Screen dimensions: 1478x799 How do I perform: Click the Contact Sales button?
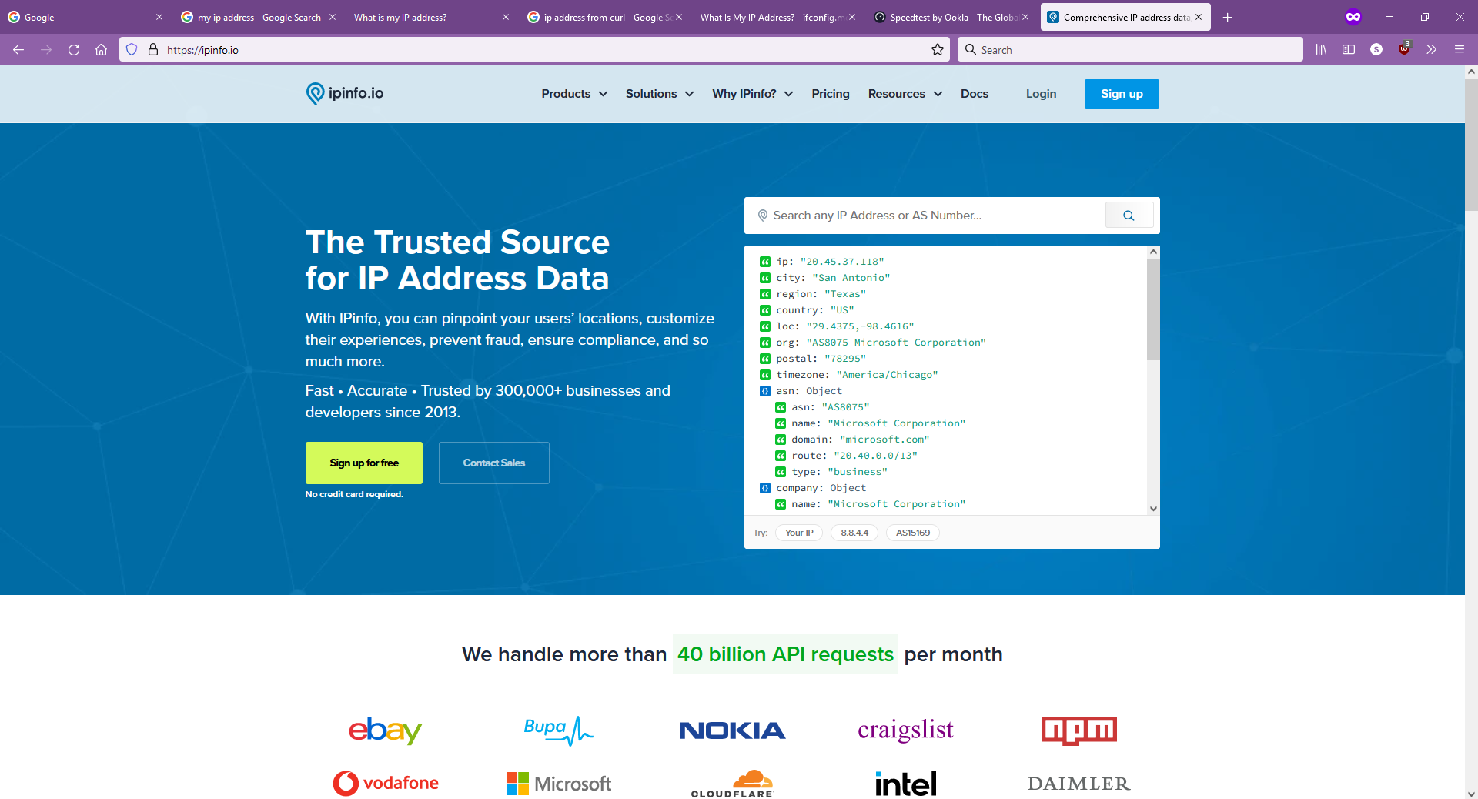tap(494, 463)
